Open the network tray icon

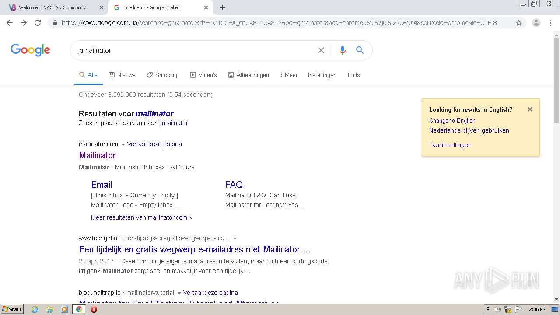pyautogui.click(x=508, y=309)
